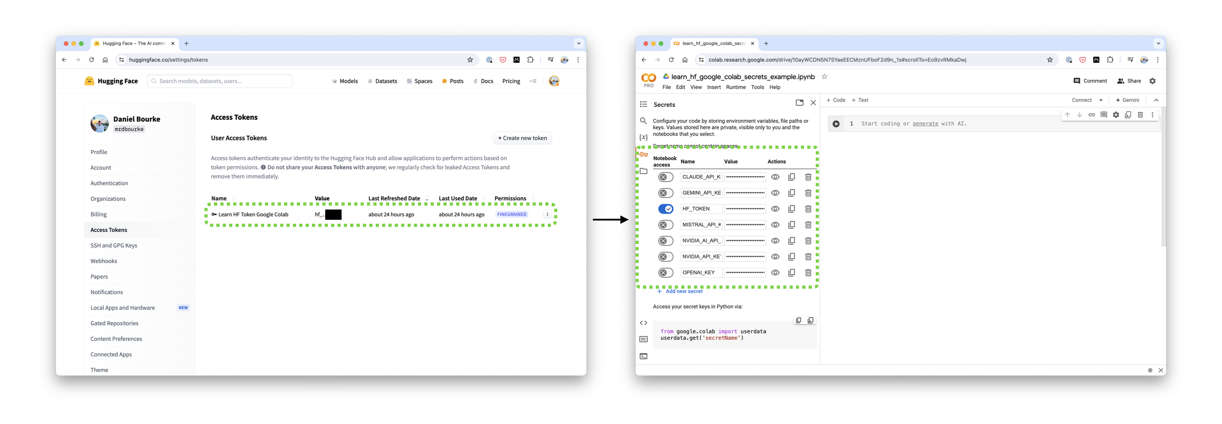
Task: Open cell settings via the gear icon
Action: (1116, 115)
